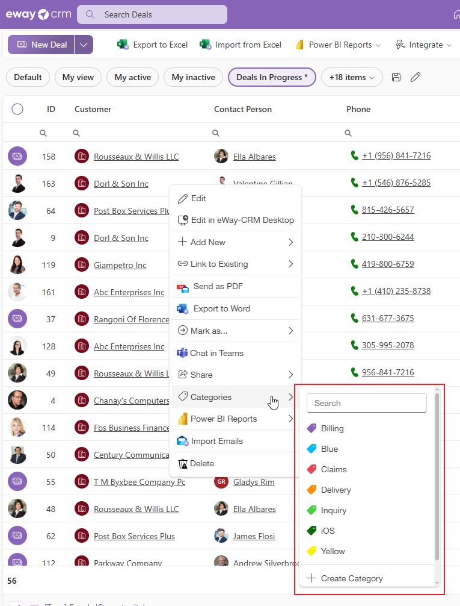Choose Edit from the context menu

235,198
